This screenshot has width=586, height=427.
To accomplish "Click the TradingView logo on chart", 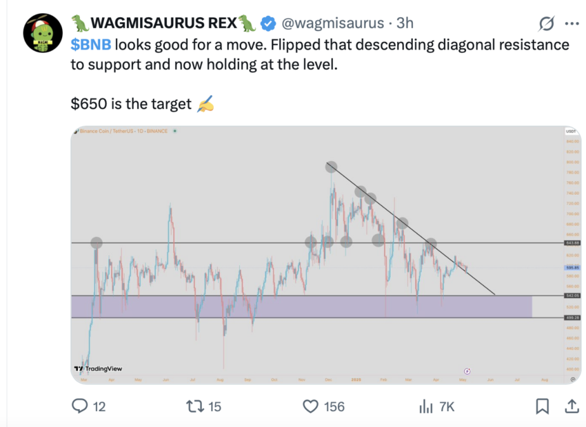I will [98, 368].
